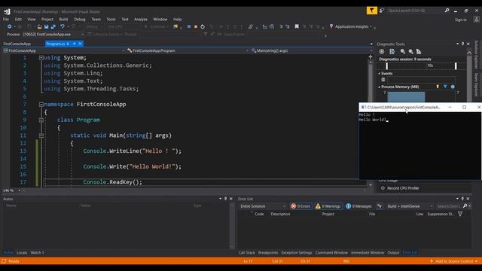This screenshot has width=482, height=271.
Task: Open the Debug menu
Action: 79,20
